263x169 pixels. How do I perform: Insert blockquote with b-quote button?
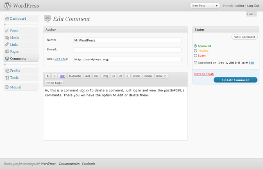point(75,76)
